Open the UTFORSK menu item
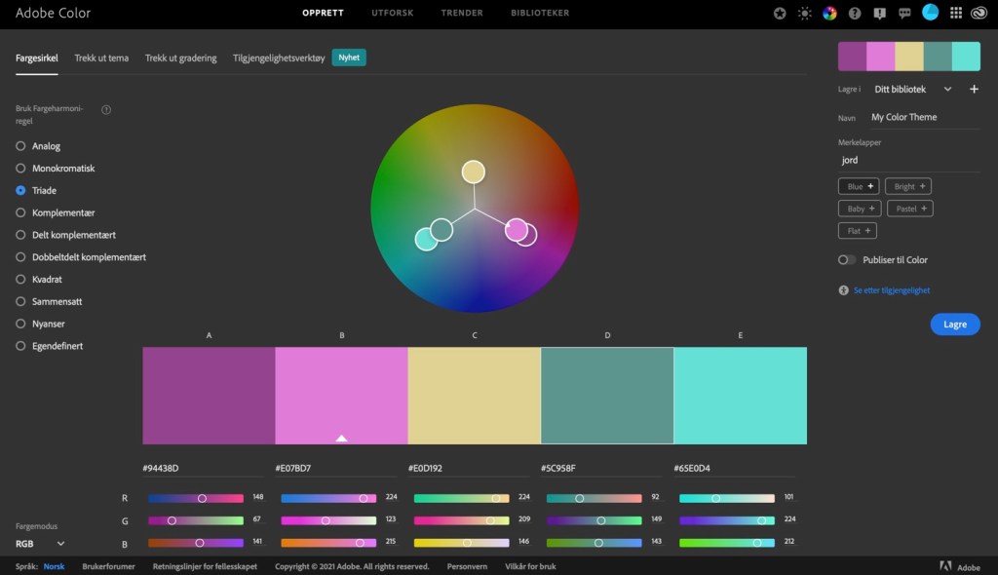The image size is (998, 575). (x=392, y=14)
